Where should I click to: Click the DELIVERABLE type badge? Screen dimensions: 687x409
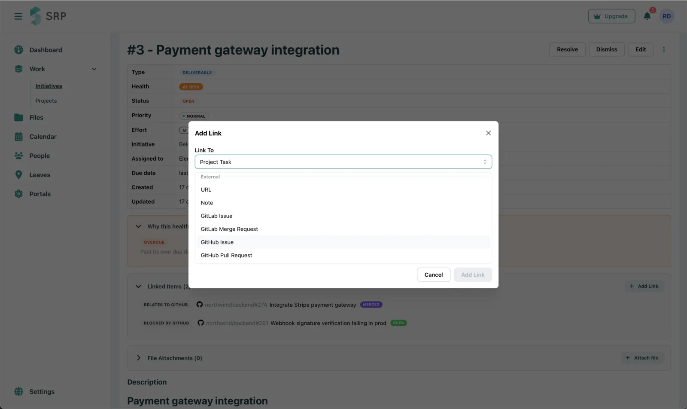click(x=197, y=73)
